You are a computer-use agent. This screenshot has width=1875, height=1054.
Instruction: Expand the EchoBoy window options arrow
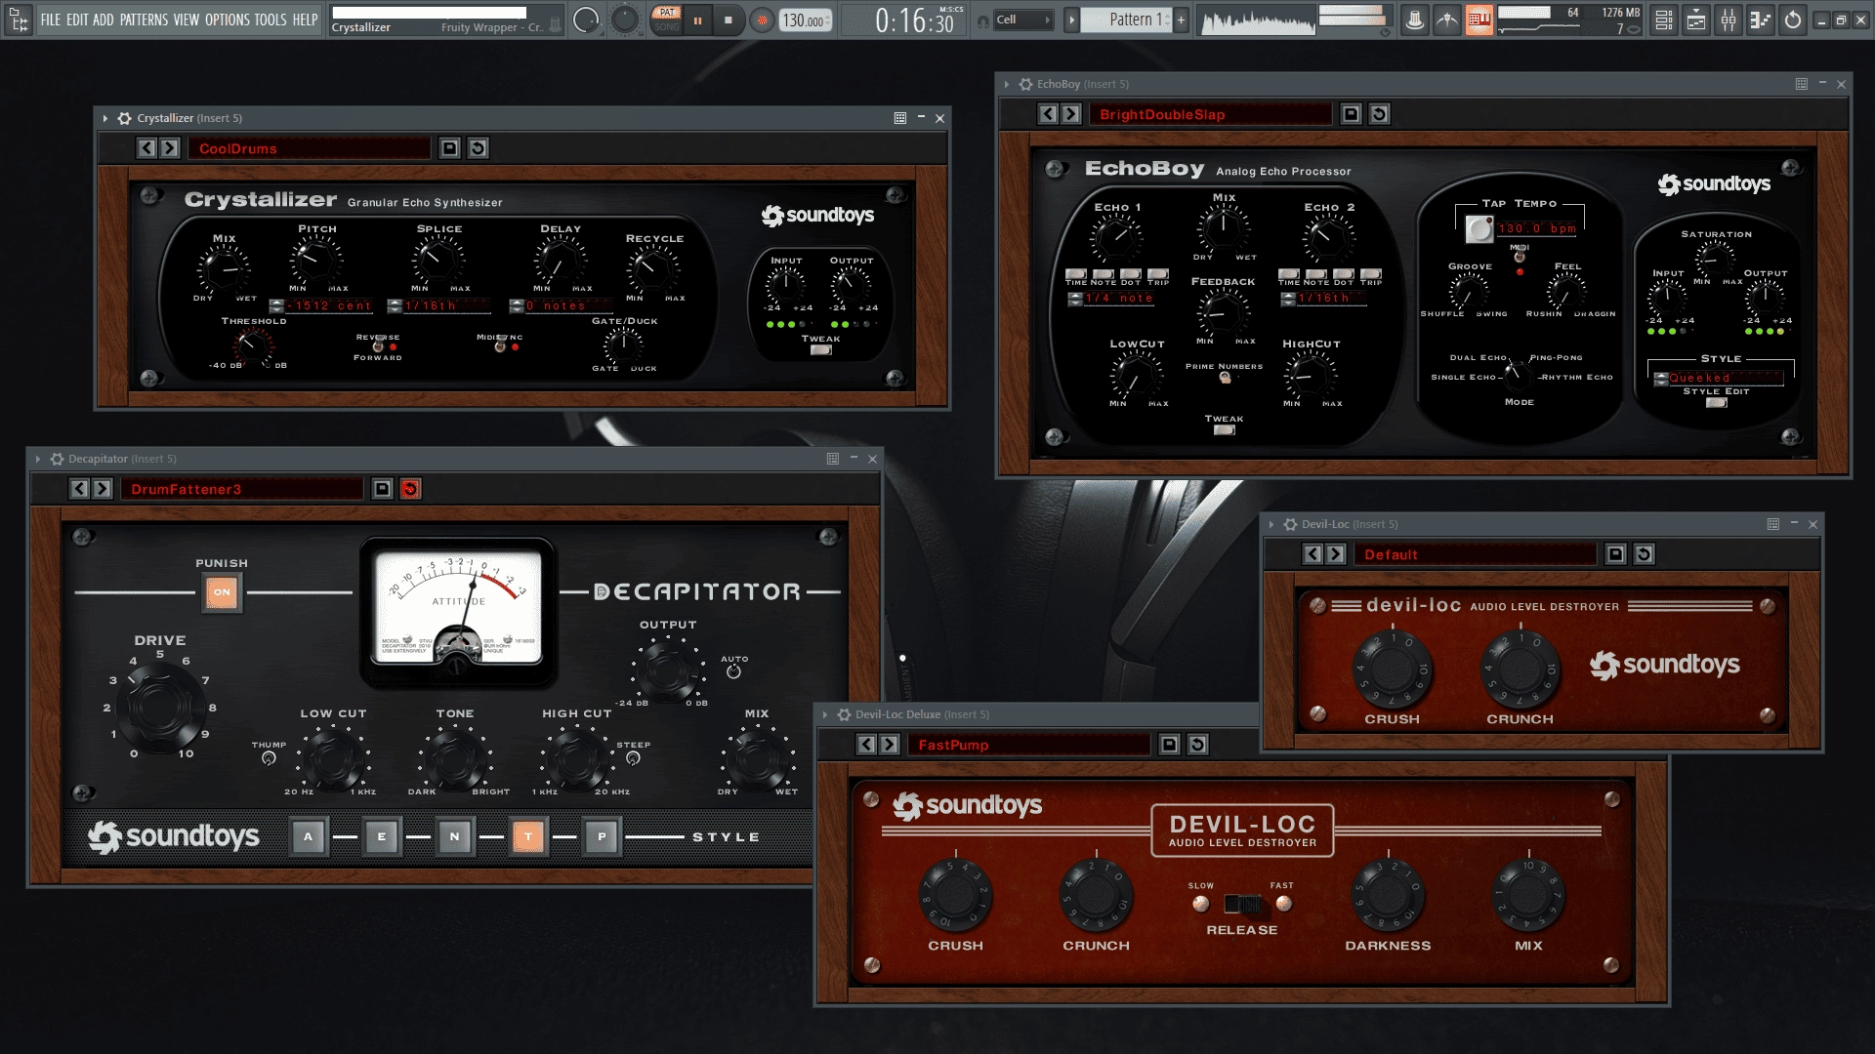tap(1007, 84)
